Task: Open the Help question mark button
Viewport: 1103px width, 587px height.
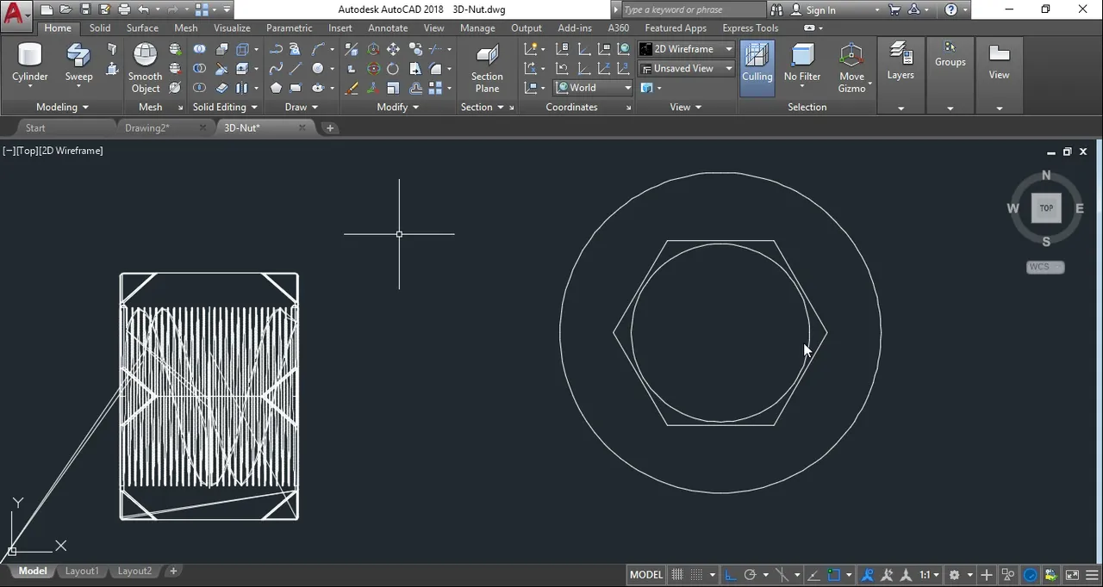Action: pyautogui.click(x=951, y=10)
